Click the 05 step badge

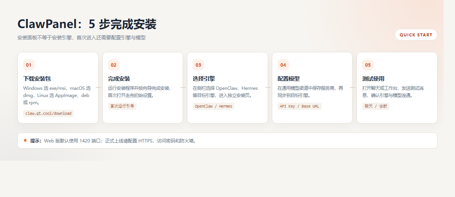tap(368, 65)
